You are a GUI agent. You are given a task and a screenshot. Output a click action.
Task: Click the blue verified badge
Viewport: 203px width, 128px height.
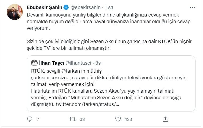pos(66,7)
